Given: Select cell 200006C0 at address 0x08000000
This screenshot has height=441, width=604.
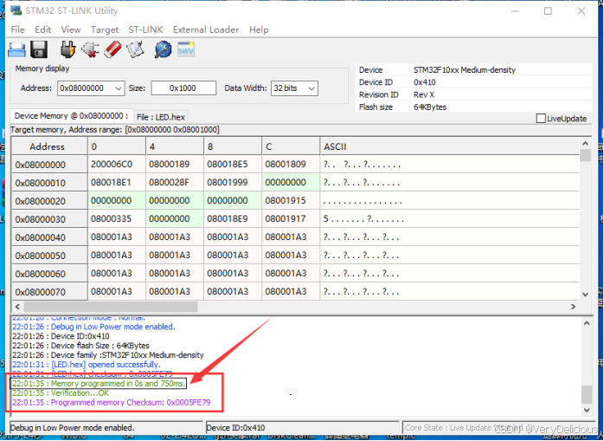Looking at the screenshot, I should tap(117, 165).
